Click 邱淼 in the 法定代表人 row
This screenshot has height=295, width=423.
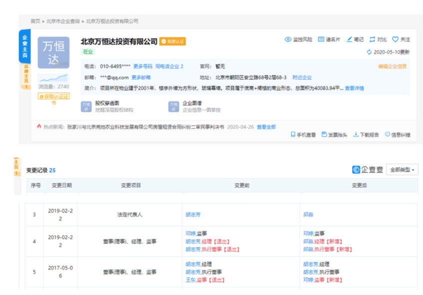(308, 215)
